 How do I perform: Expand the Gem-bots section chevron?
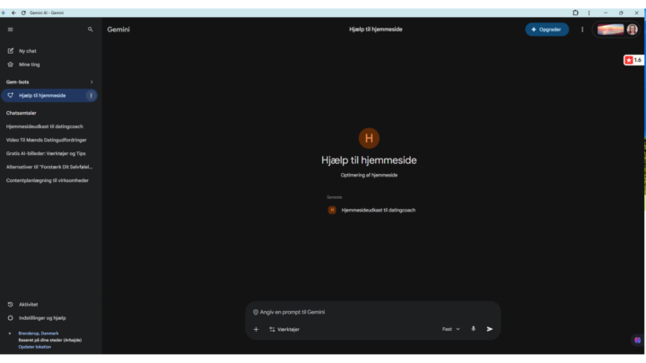point(92,82)
